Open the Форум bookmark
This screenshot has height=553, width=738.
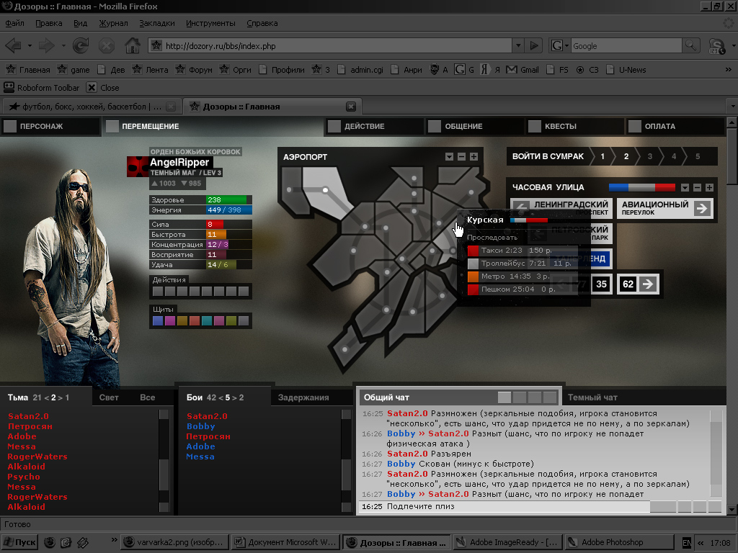coord(194,70)
